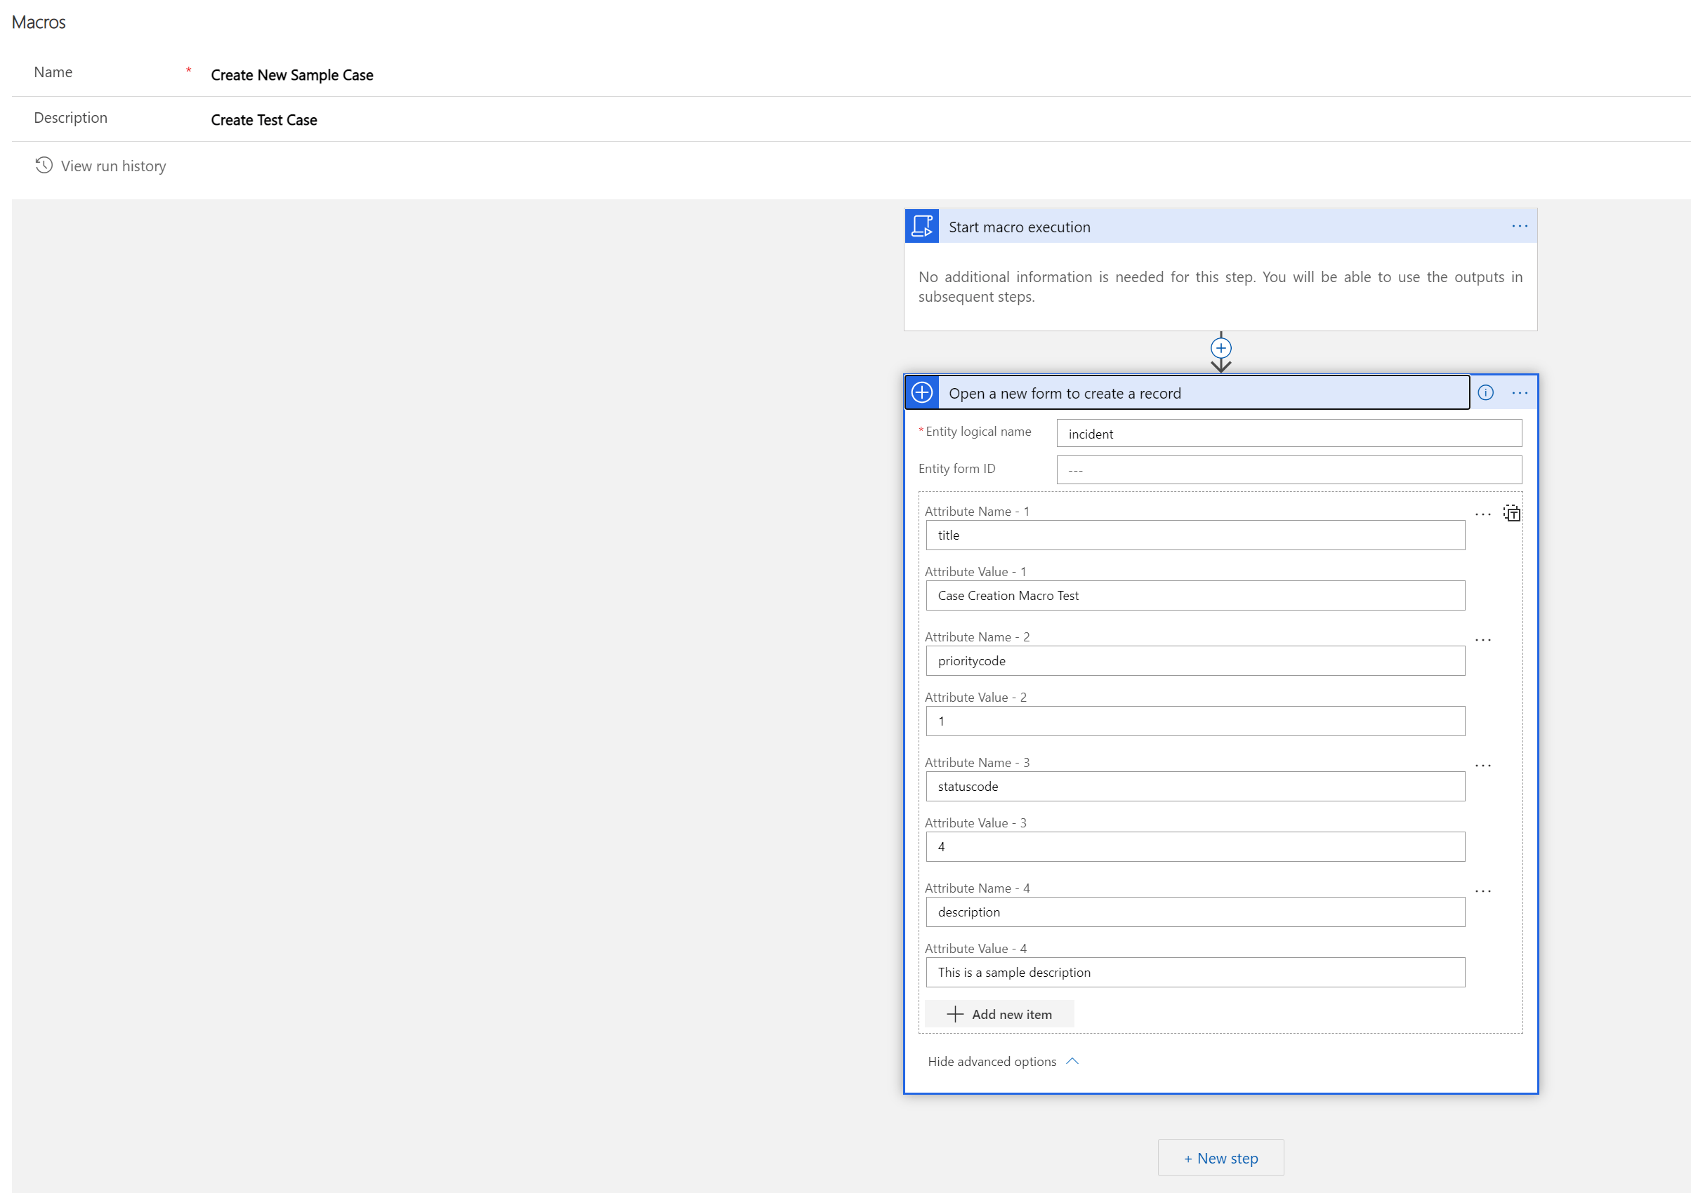1691x1193 pixels.
Task: Open options menu for Attribute Name 3
Action: (x=1482, y=766)
